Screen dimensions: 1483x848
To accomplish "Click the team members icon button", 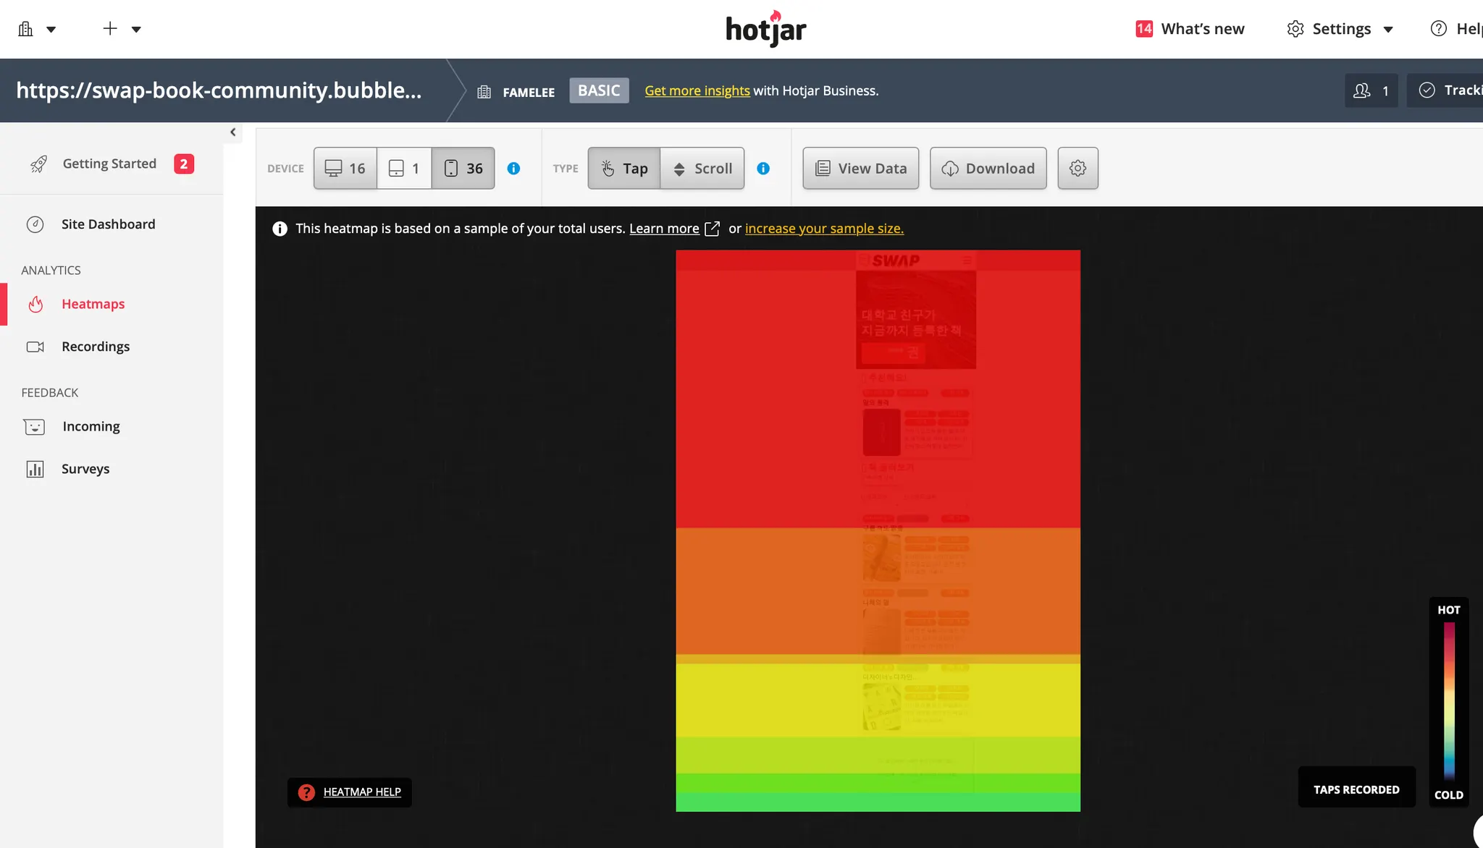I will (1371, 90).
